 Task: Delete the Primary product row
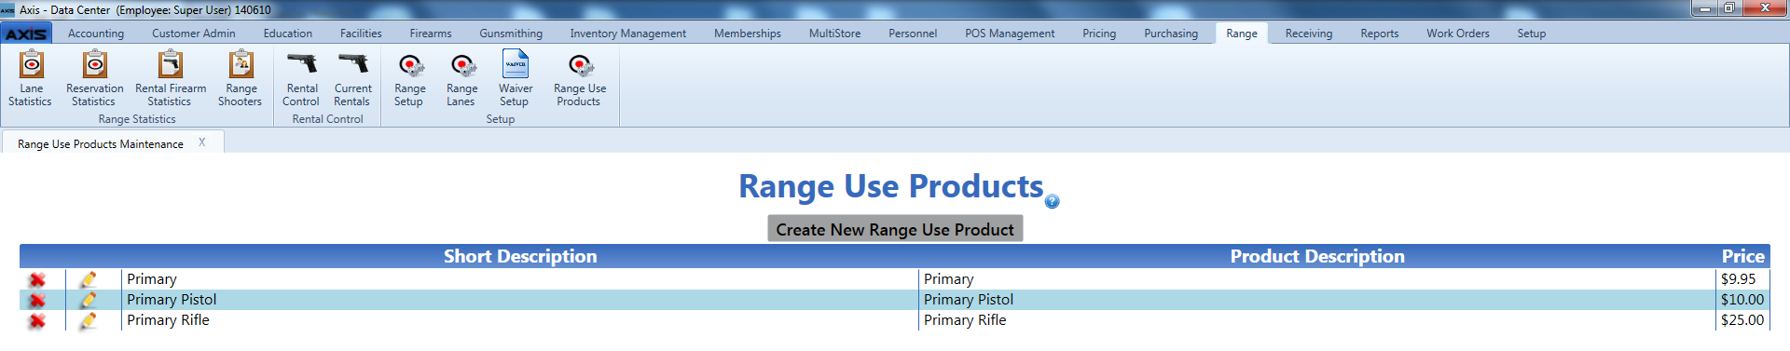pyautogui.click(x=37, y=279)
